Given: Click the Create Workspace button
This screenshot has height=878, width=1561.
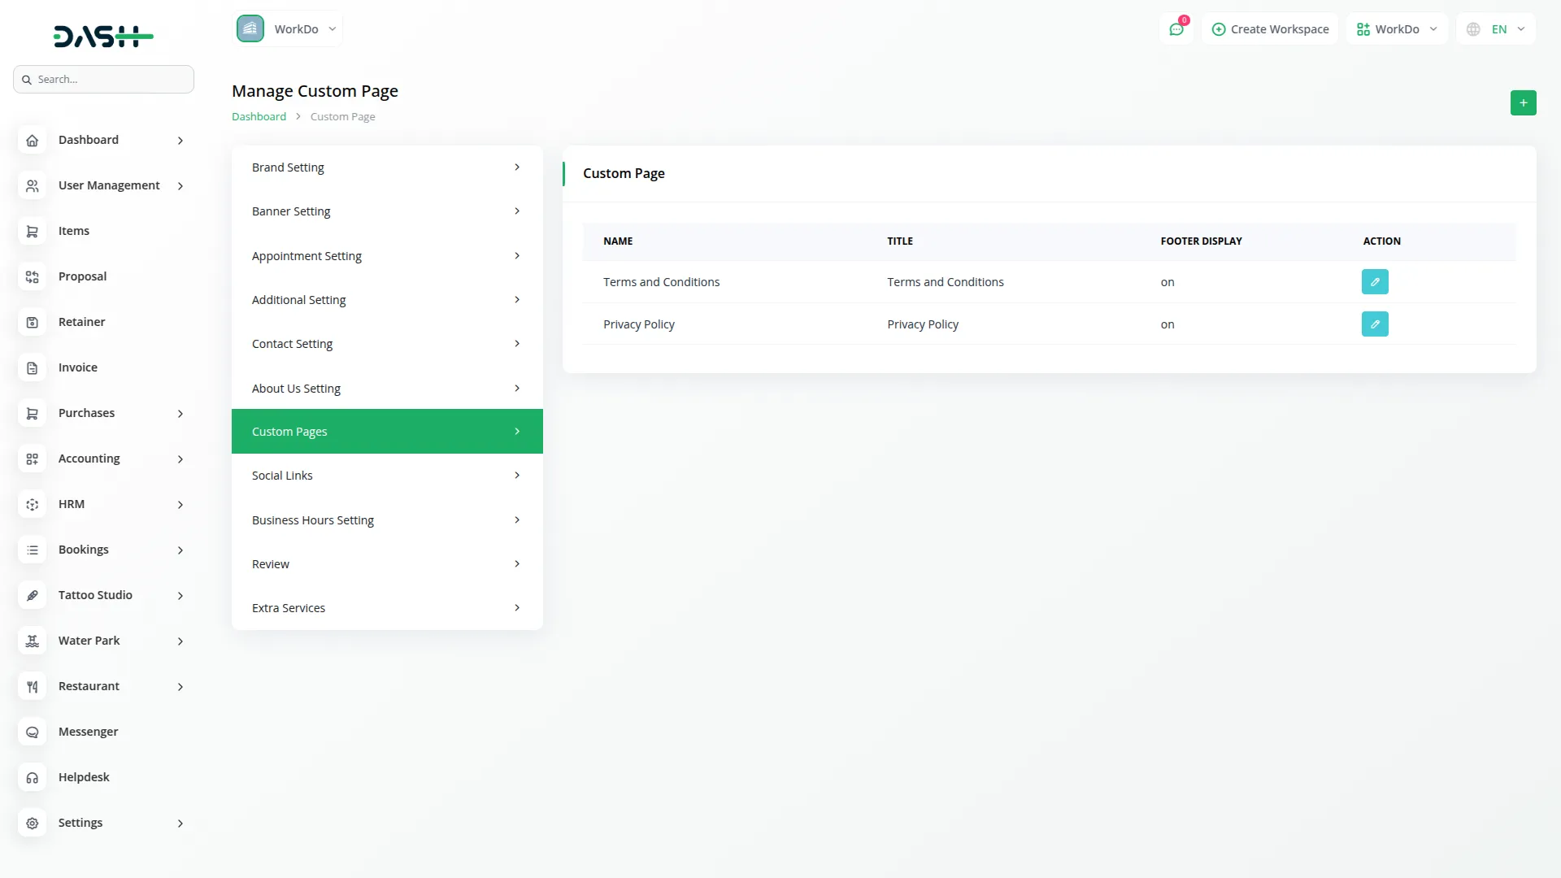Looking at the screenshot, I should point(1270,29).
